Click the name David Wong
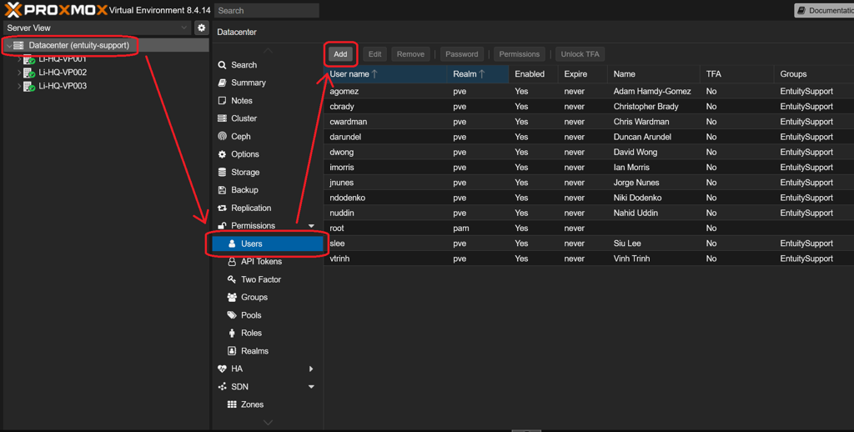Image resolution: width=854 pixels, height=432 pixels. coord(635,153)
